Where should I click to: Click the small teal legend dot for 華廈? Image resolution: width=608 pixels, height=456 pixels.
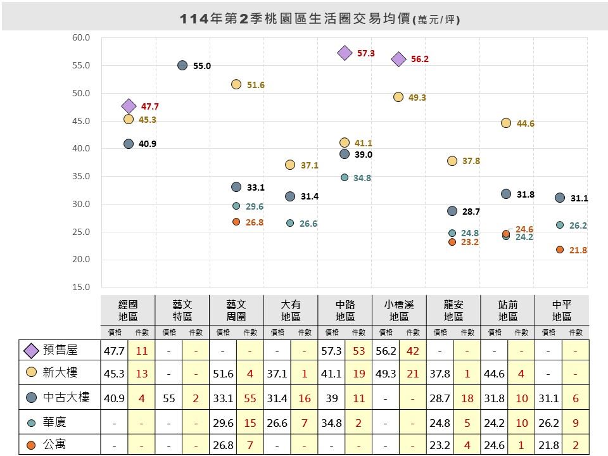coord(31,422)
